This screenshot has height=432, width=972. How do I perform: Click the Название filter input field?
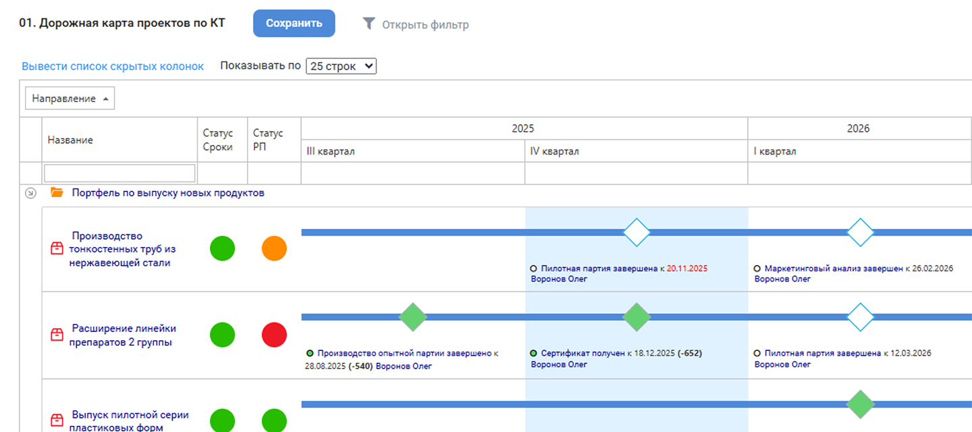119,173
